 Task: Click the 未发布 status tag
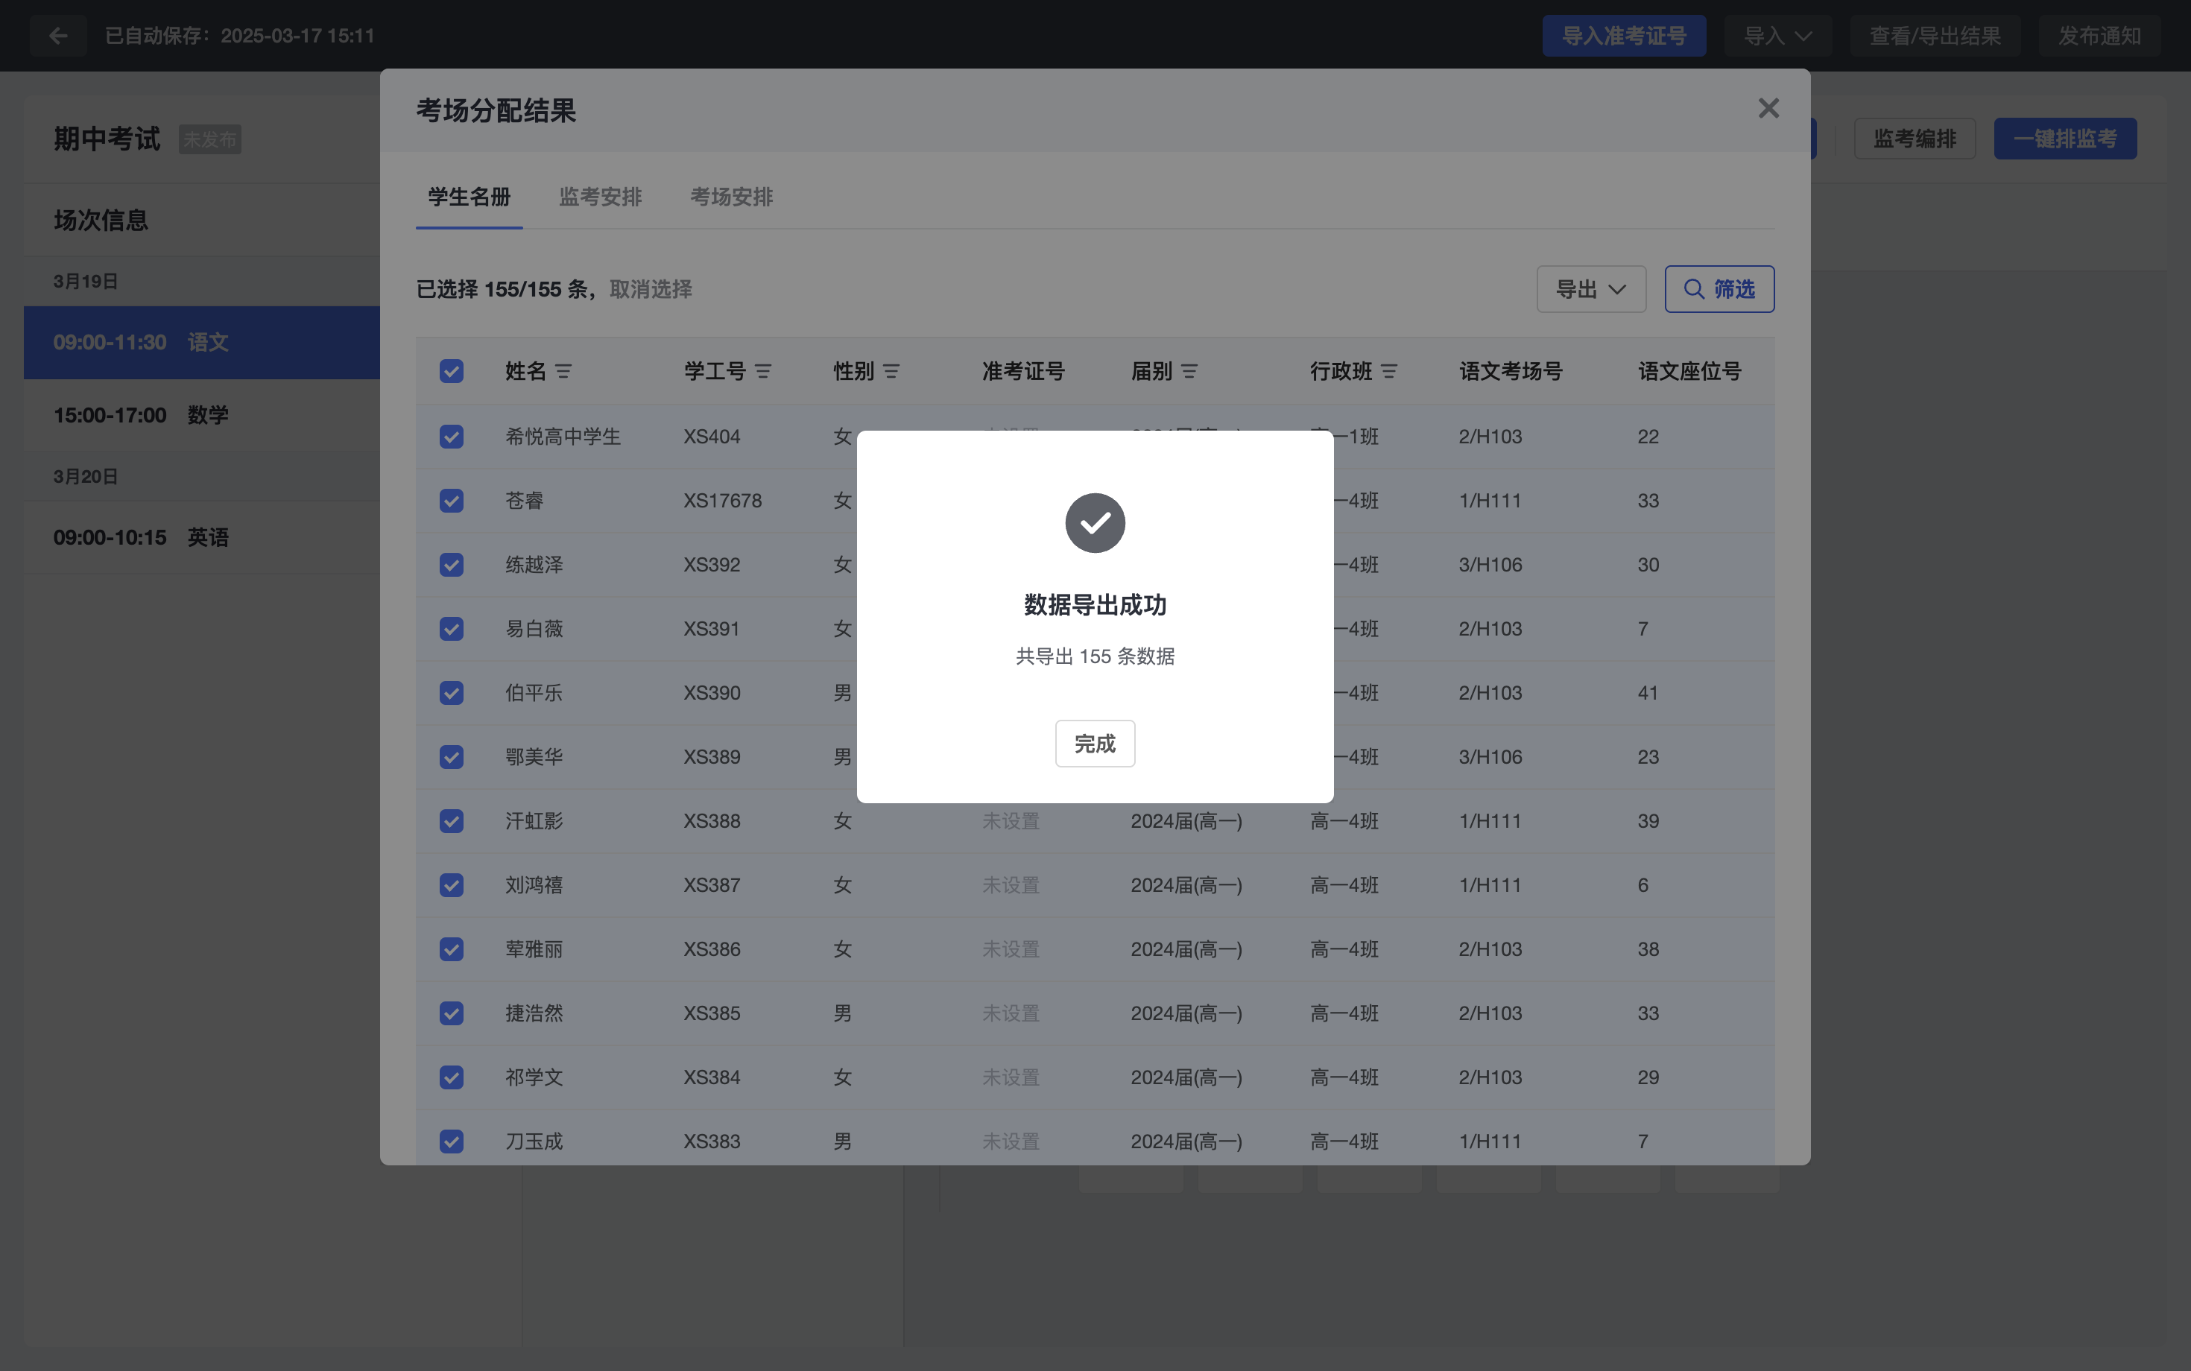click(x=209, y=139)
